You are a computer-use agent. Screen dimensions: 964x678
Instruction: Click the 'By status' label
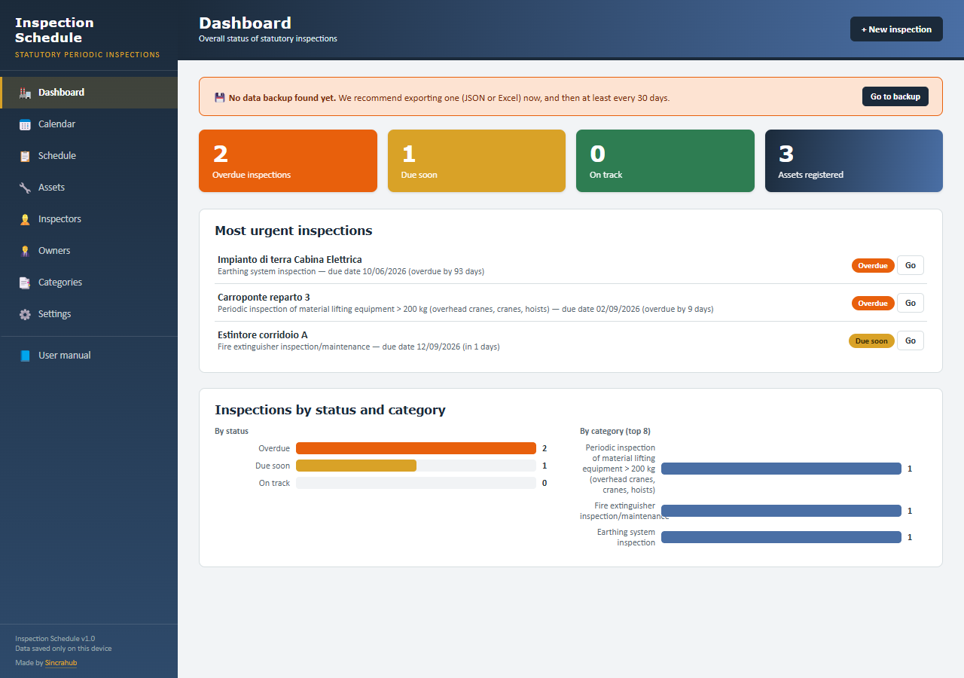tap(231, 431)
